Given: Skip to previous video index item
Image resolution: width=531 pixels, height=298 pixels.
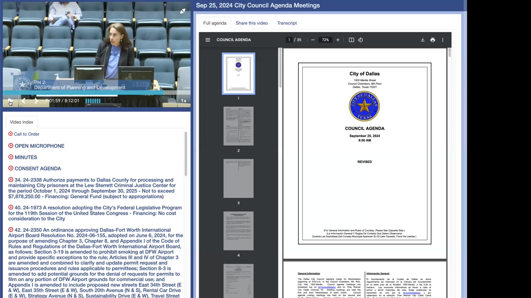Looking at the screenshot, I should pos(24,101).
